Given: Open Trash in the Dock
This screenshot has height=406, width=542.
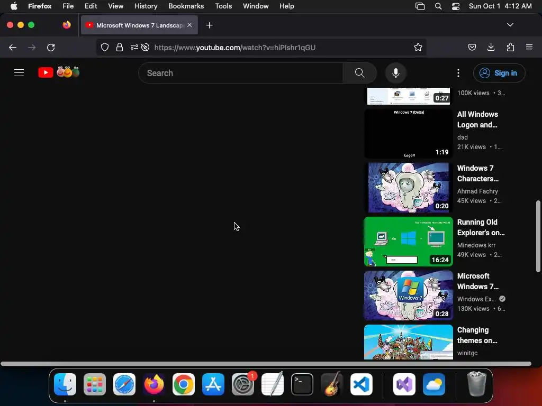Looking at the screenshot, I should (476, 384).
